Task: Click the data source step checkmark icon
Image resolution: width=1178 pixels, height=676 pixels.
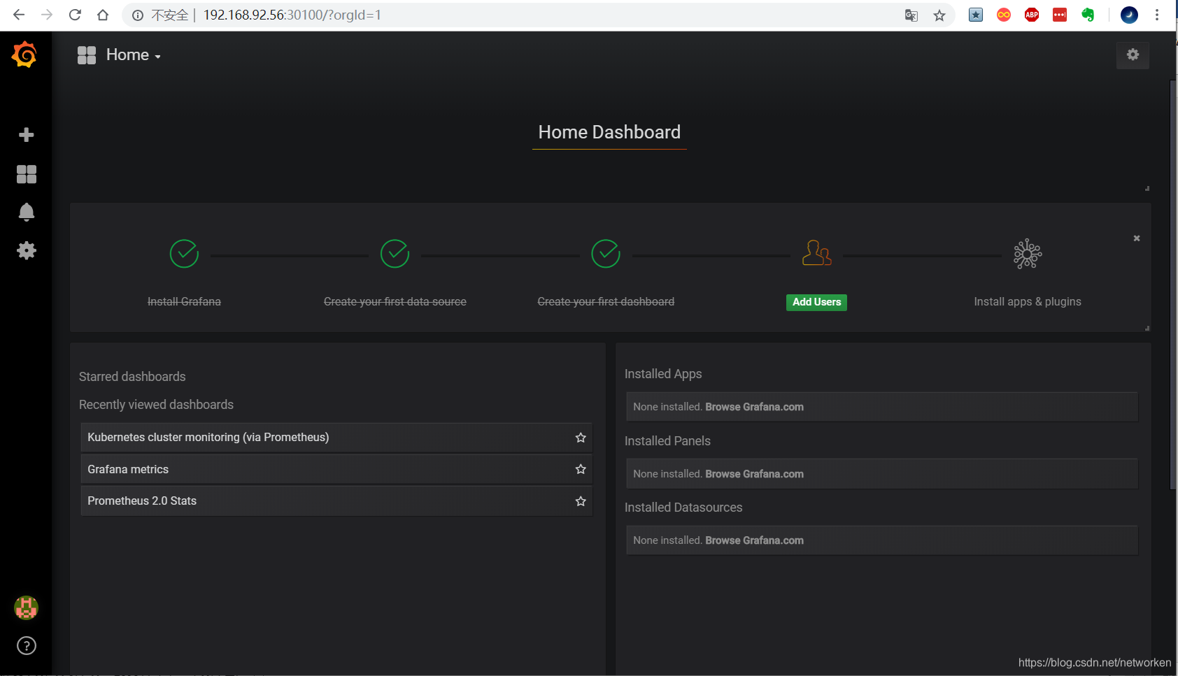Action: 395,254
